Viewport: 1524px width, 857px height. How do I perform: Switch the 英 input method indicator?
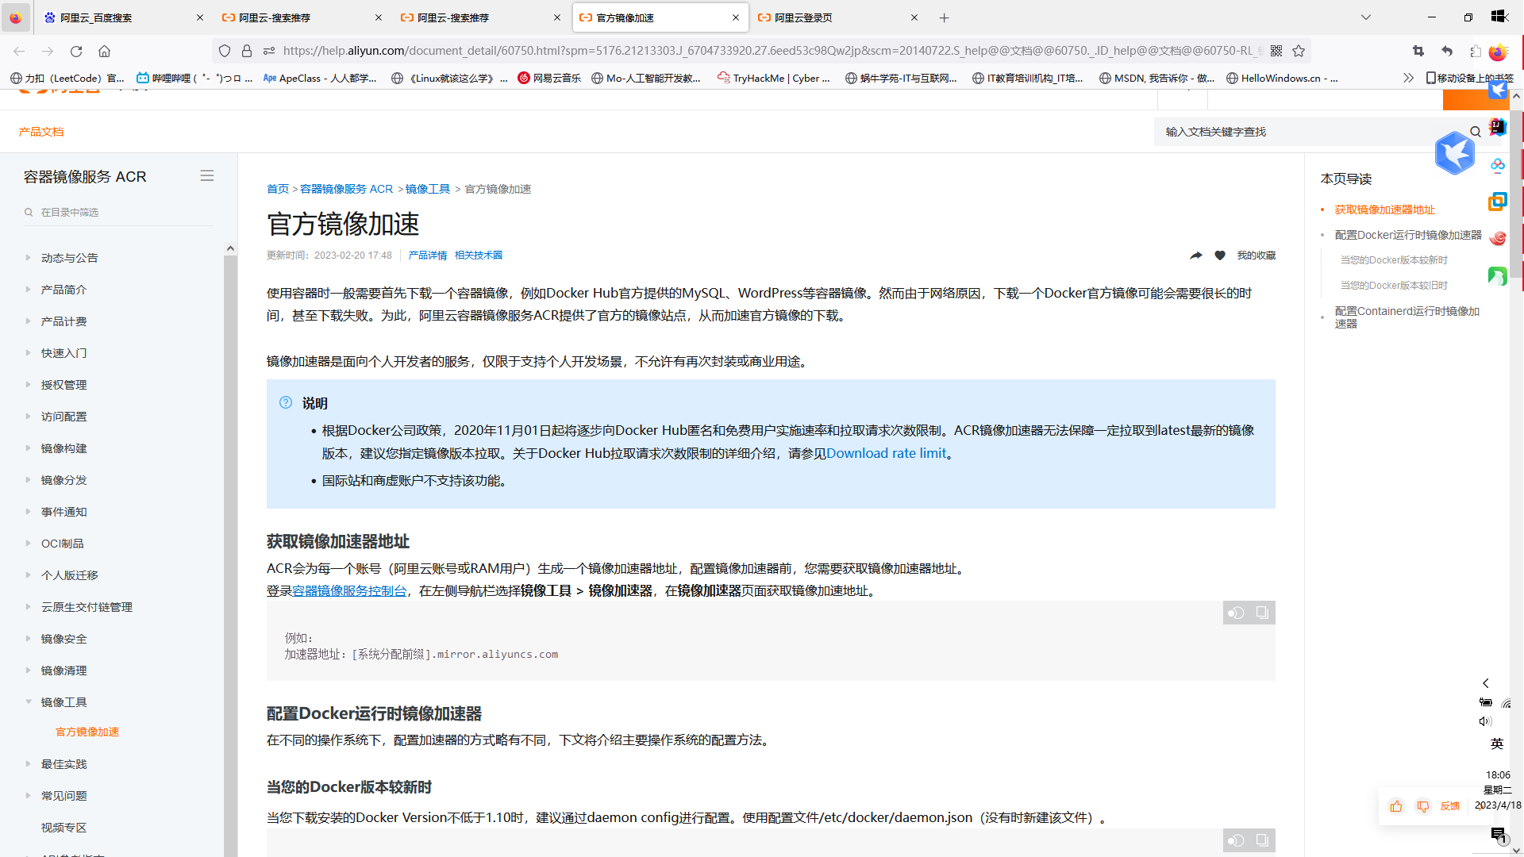coord(1497,744)
